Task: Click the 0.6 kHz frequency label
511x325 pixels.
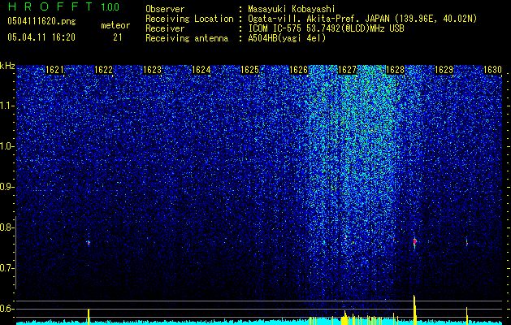Action: (6, 309)
